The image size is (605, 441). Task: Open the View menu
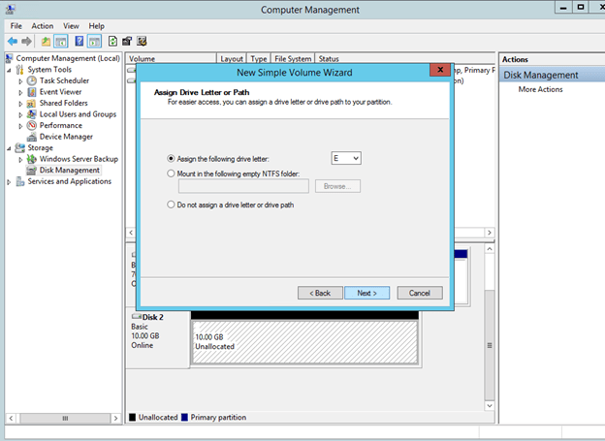(x=71, y=25)
